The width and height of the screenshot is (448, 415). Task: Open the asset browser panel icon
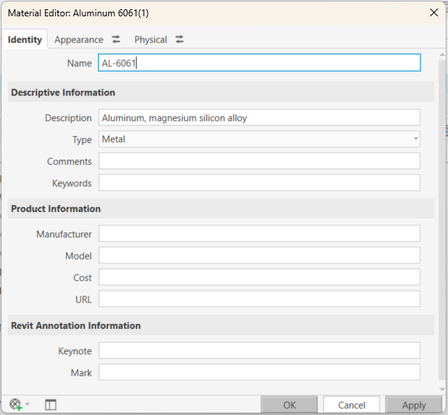pyautogui.click(x=51, y=405)
